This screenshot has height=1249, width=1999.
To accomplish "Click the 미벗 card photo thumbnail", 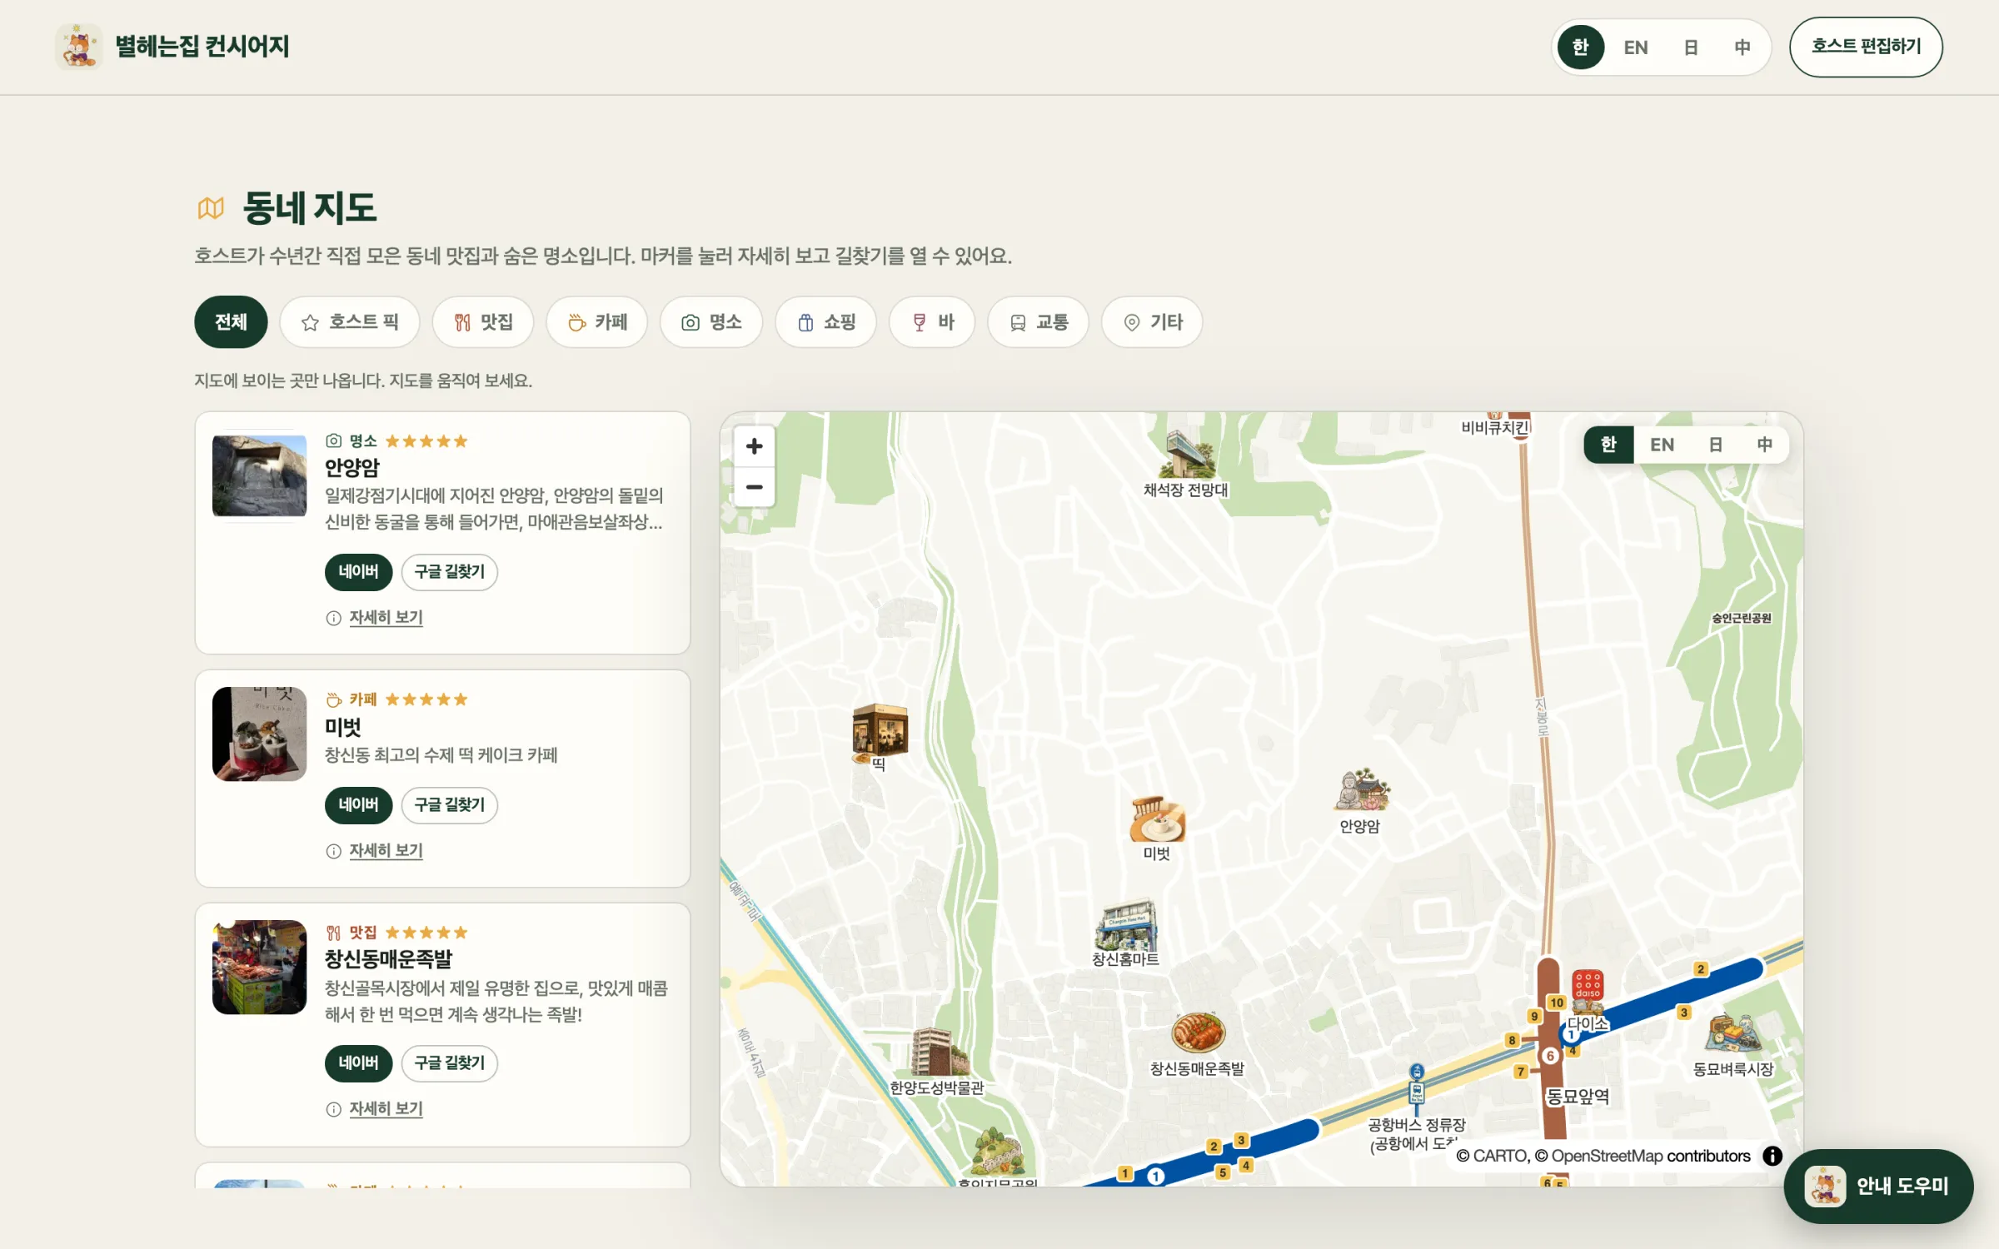I will pyautogui.click(x=259, y=734).
